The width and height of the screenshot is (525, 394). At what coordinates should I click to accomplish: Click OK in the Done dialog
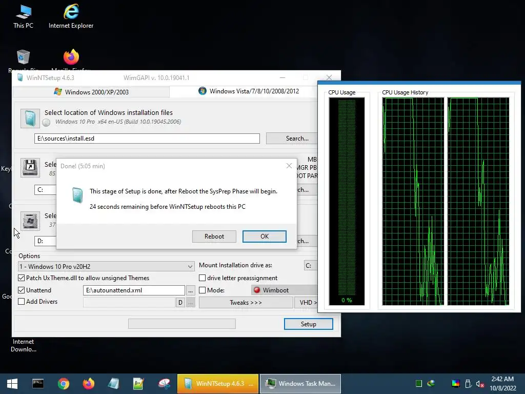[x=265, y=236]
